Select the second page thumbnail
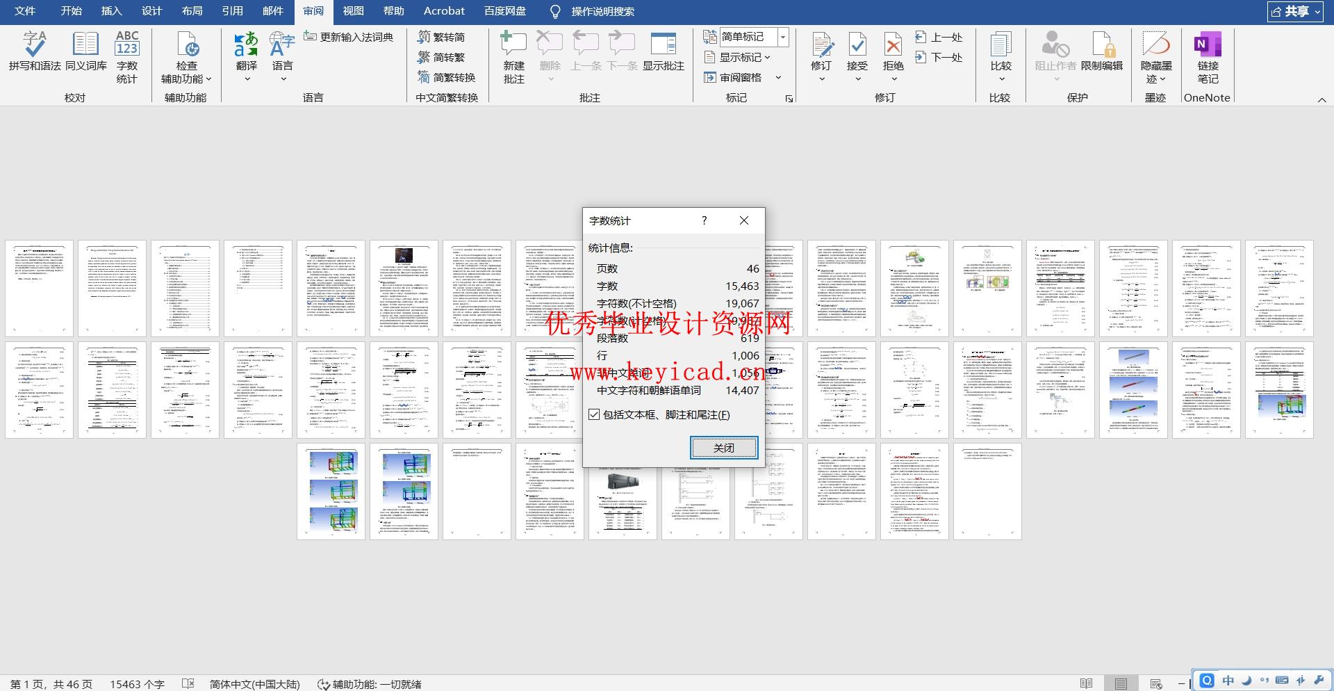The width and height of the screenshot is (1334, 691). click(113, 288)
